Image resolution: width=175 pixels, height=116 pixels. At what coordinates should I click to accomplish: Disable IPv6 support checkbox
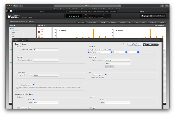[x=34, y=85]
